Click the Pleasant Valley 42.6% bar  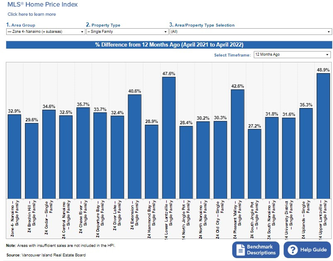[x=237, y=144]
